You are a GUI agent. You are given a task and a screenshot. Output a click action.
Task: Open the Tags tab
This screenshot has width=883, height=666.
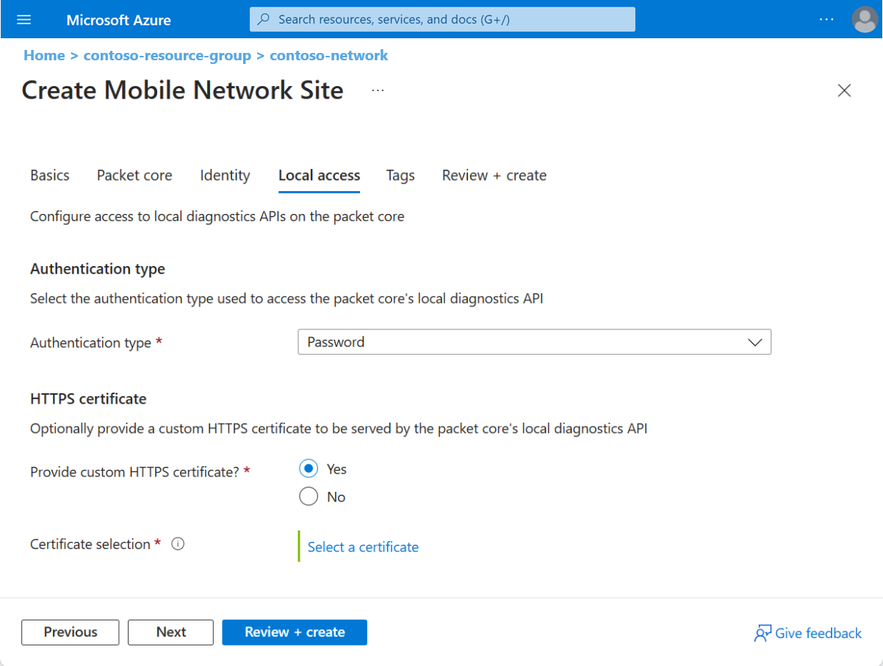(x=400, y=175)
